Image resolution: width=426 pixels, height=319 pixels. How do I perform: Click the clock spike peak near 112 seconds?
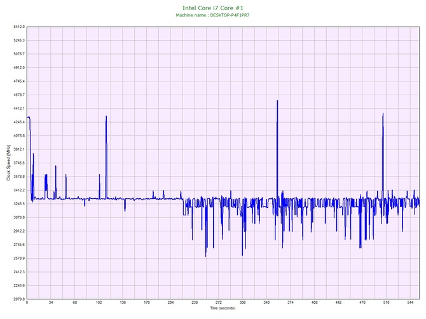pos(106,117)
